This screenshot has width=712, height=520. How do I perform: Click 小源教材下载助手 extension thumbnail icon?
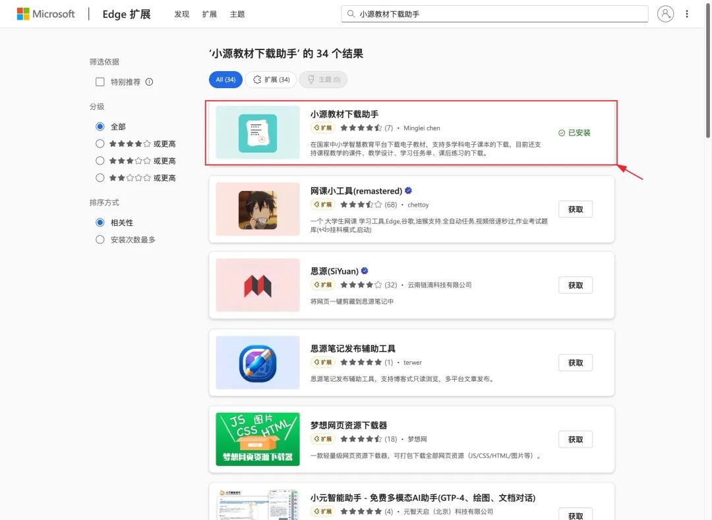[x=258, y=133]
